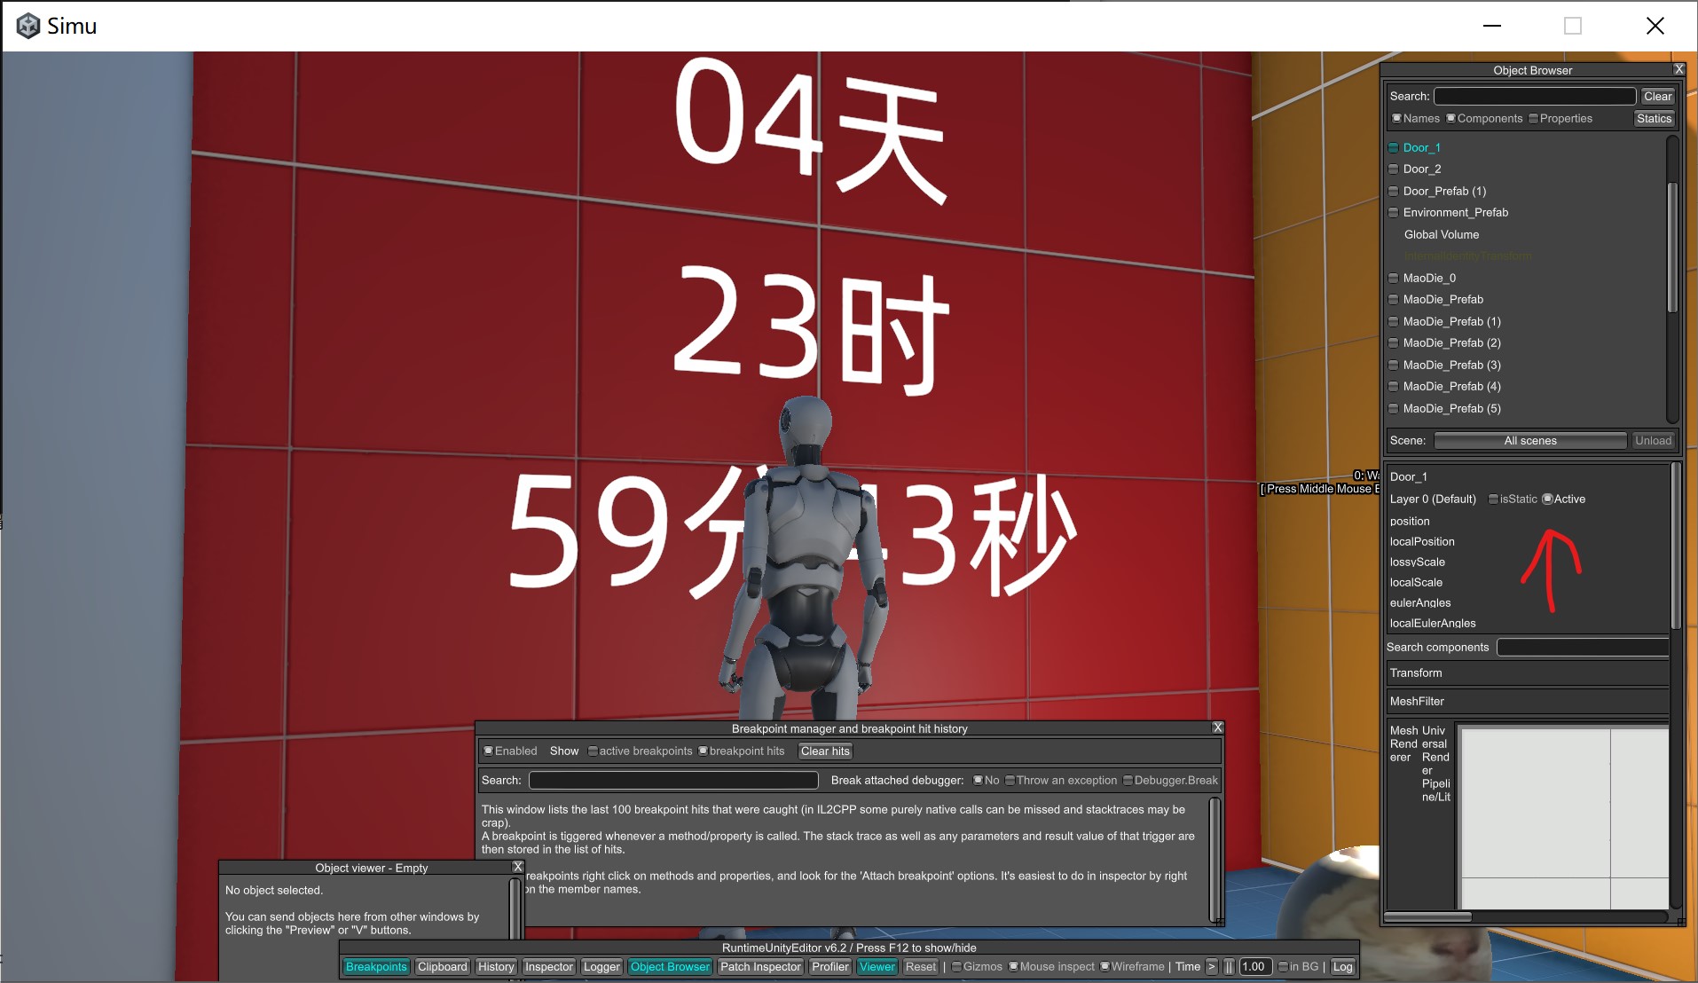The height and width of the screenshot is (983, 1698).
Task: Expand the MaoDie_0 node
Action: tap(1393, 278)
